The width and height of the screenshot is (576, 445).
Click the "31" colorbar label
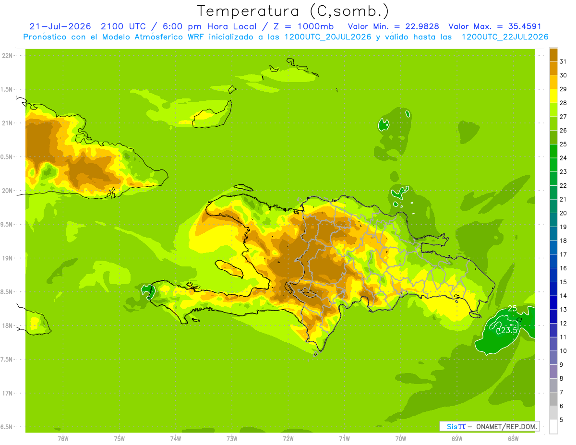pyautogui.click(x=564, y=61)
